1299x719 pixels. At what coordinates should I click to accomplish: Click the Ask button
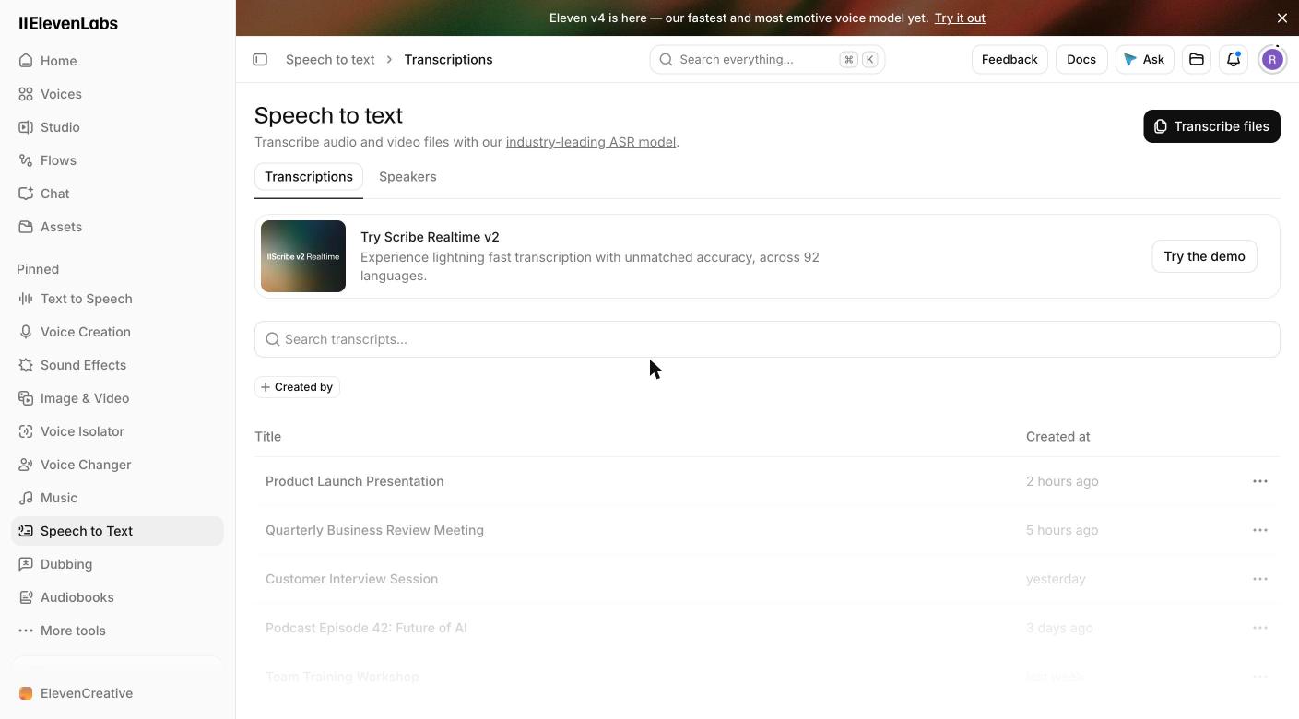click(x=1144, y=59)
